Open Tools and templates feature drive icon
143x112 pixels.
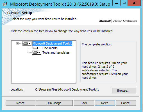tap(35, 52)
